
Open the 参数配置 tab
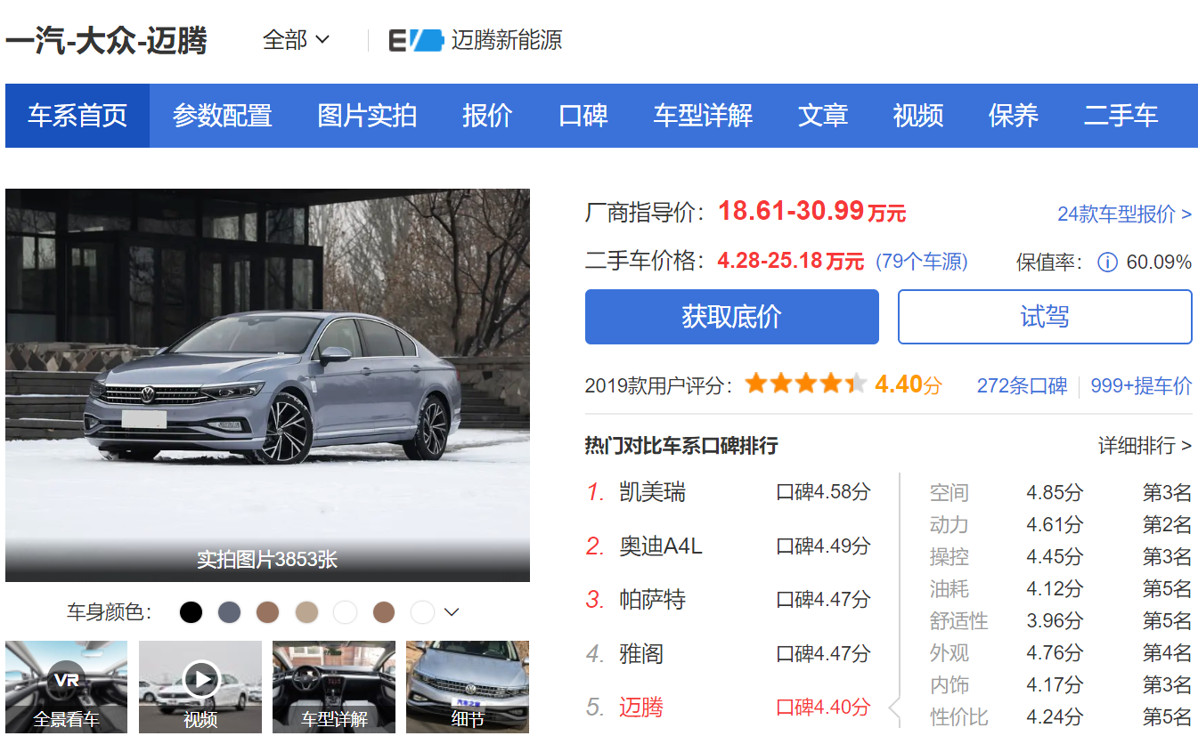[x=222, y=116]
